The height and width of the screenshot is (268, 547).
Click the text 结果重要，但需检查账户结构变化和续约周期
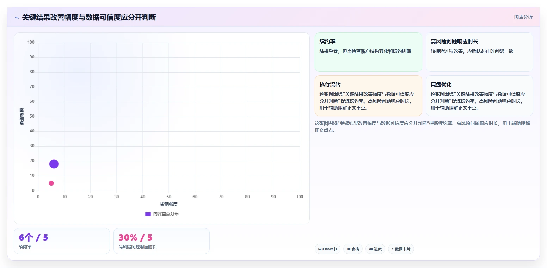click(x=365, y=51)
